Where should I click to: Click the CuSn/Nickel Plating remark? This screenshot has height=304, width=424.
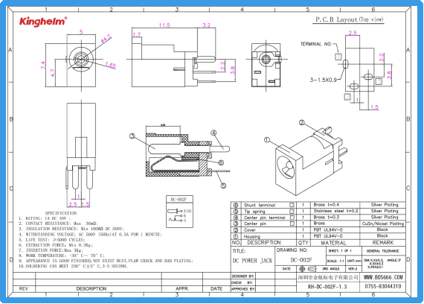point(383,224)
